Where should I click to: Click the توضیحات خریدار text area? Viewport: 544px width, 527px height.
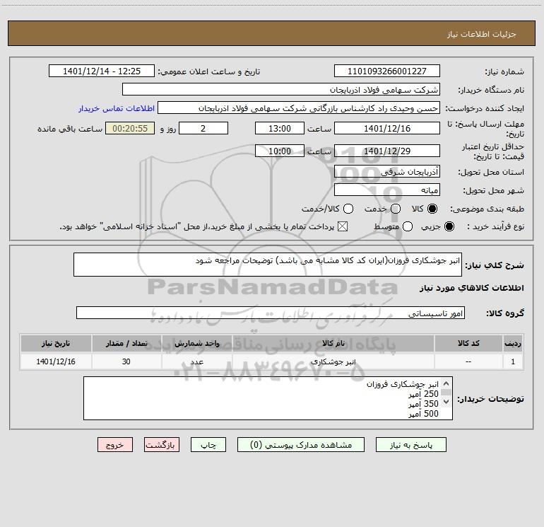[x=268, y=398]
